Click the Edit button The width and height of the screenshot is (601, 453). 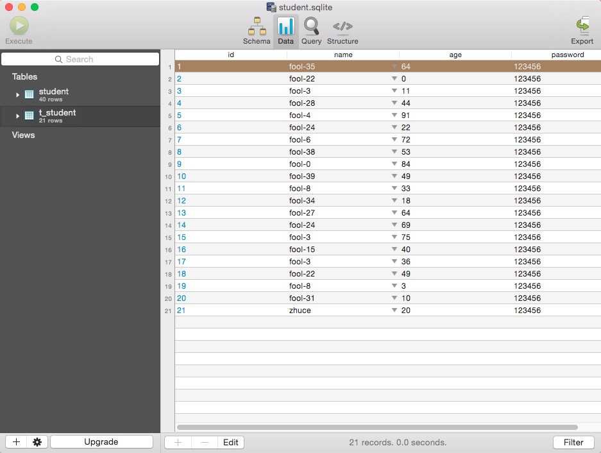tap(231, 442)
